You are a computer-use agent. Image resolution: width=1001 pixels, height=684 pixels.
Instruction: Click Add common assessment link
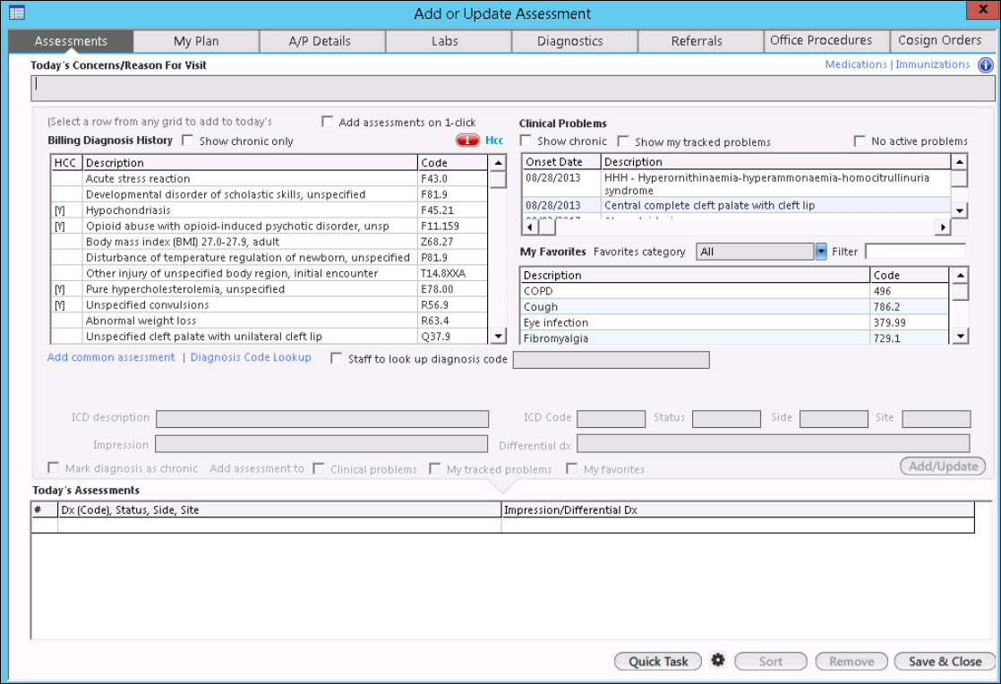110,357
